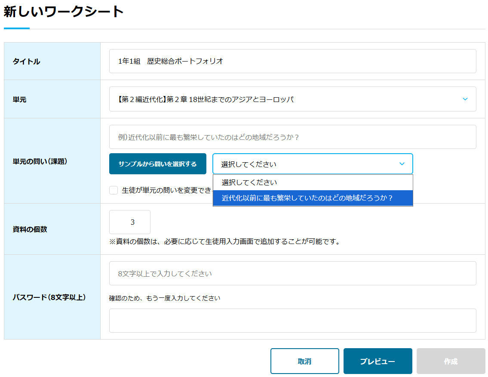The height and width of the screenshot is (377, 488).
Task: Open the 単元 dropdown showing 第2編近代化
Action: click(292, 99)
